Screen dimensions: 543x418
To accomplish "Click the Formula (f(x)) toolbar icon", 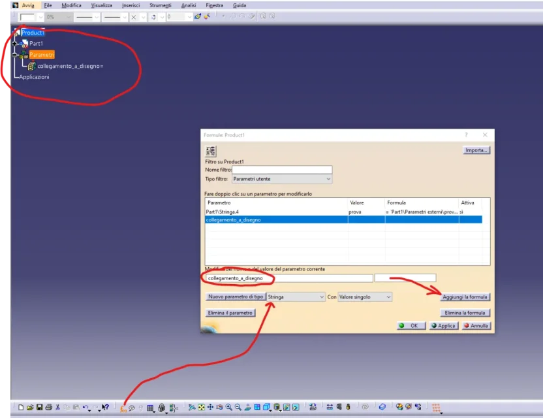I will point(123,408).
